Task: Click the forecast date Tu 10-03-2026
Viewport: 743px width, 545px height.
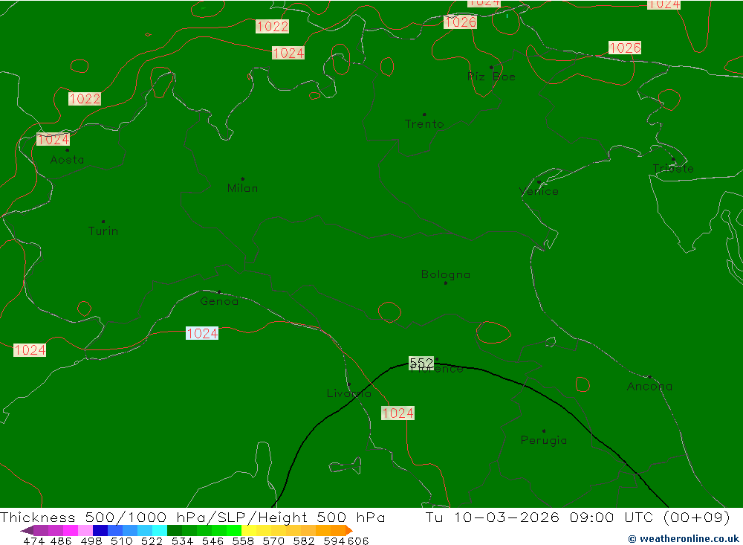Action: point(493,517)
